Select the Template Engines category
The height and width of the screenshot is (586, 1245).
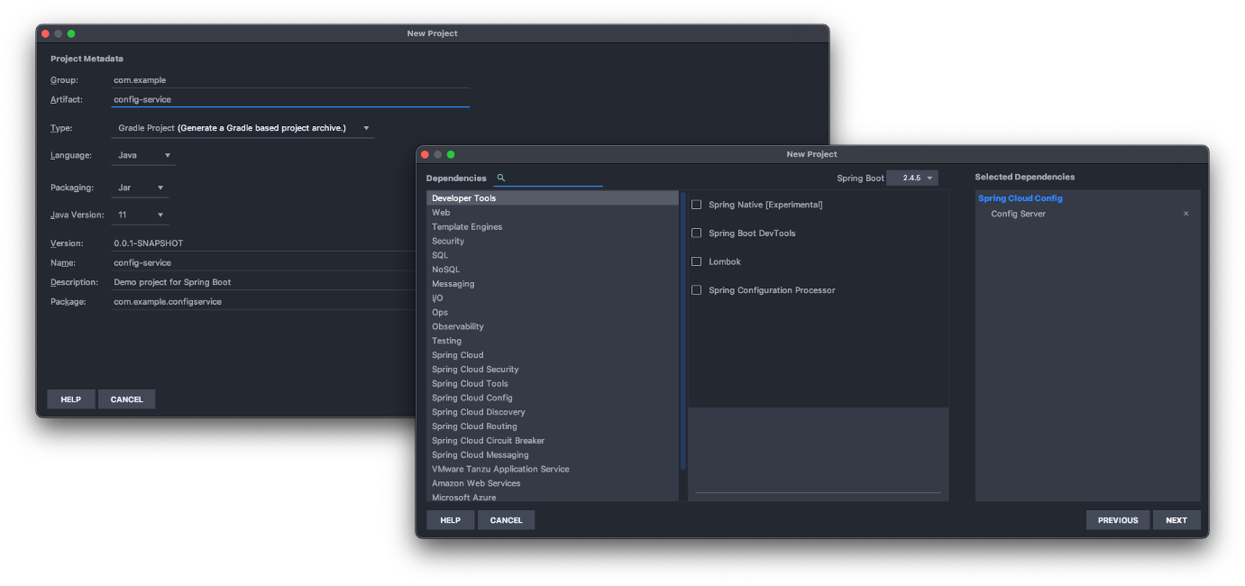[553, 227]
